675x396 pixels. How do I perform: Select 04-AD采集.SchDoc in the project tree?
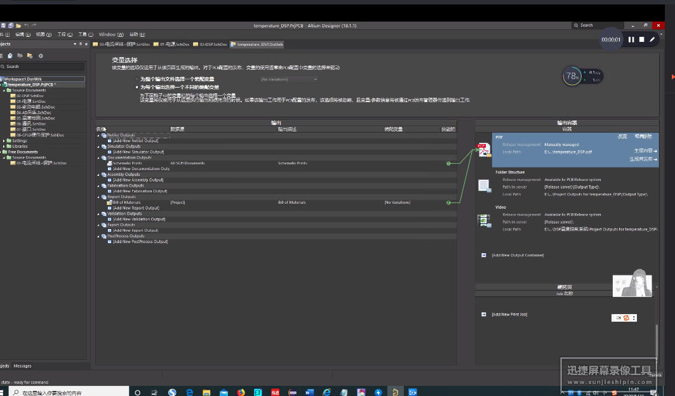(34, 113)
